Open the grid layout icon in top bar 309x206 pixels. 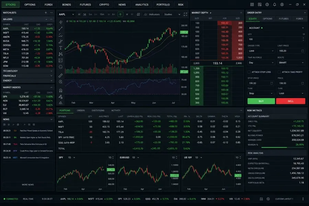tap(252, 4)
